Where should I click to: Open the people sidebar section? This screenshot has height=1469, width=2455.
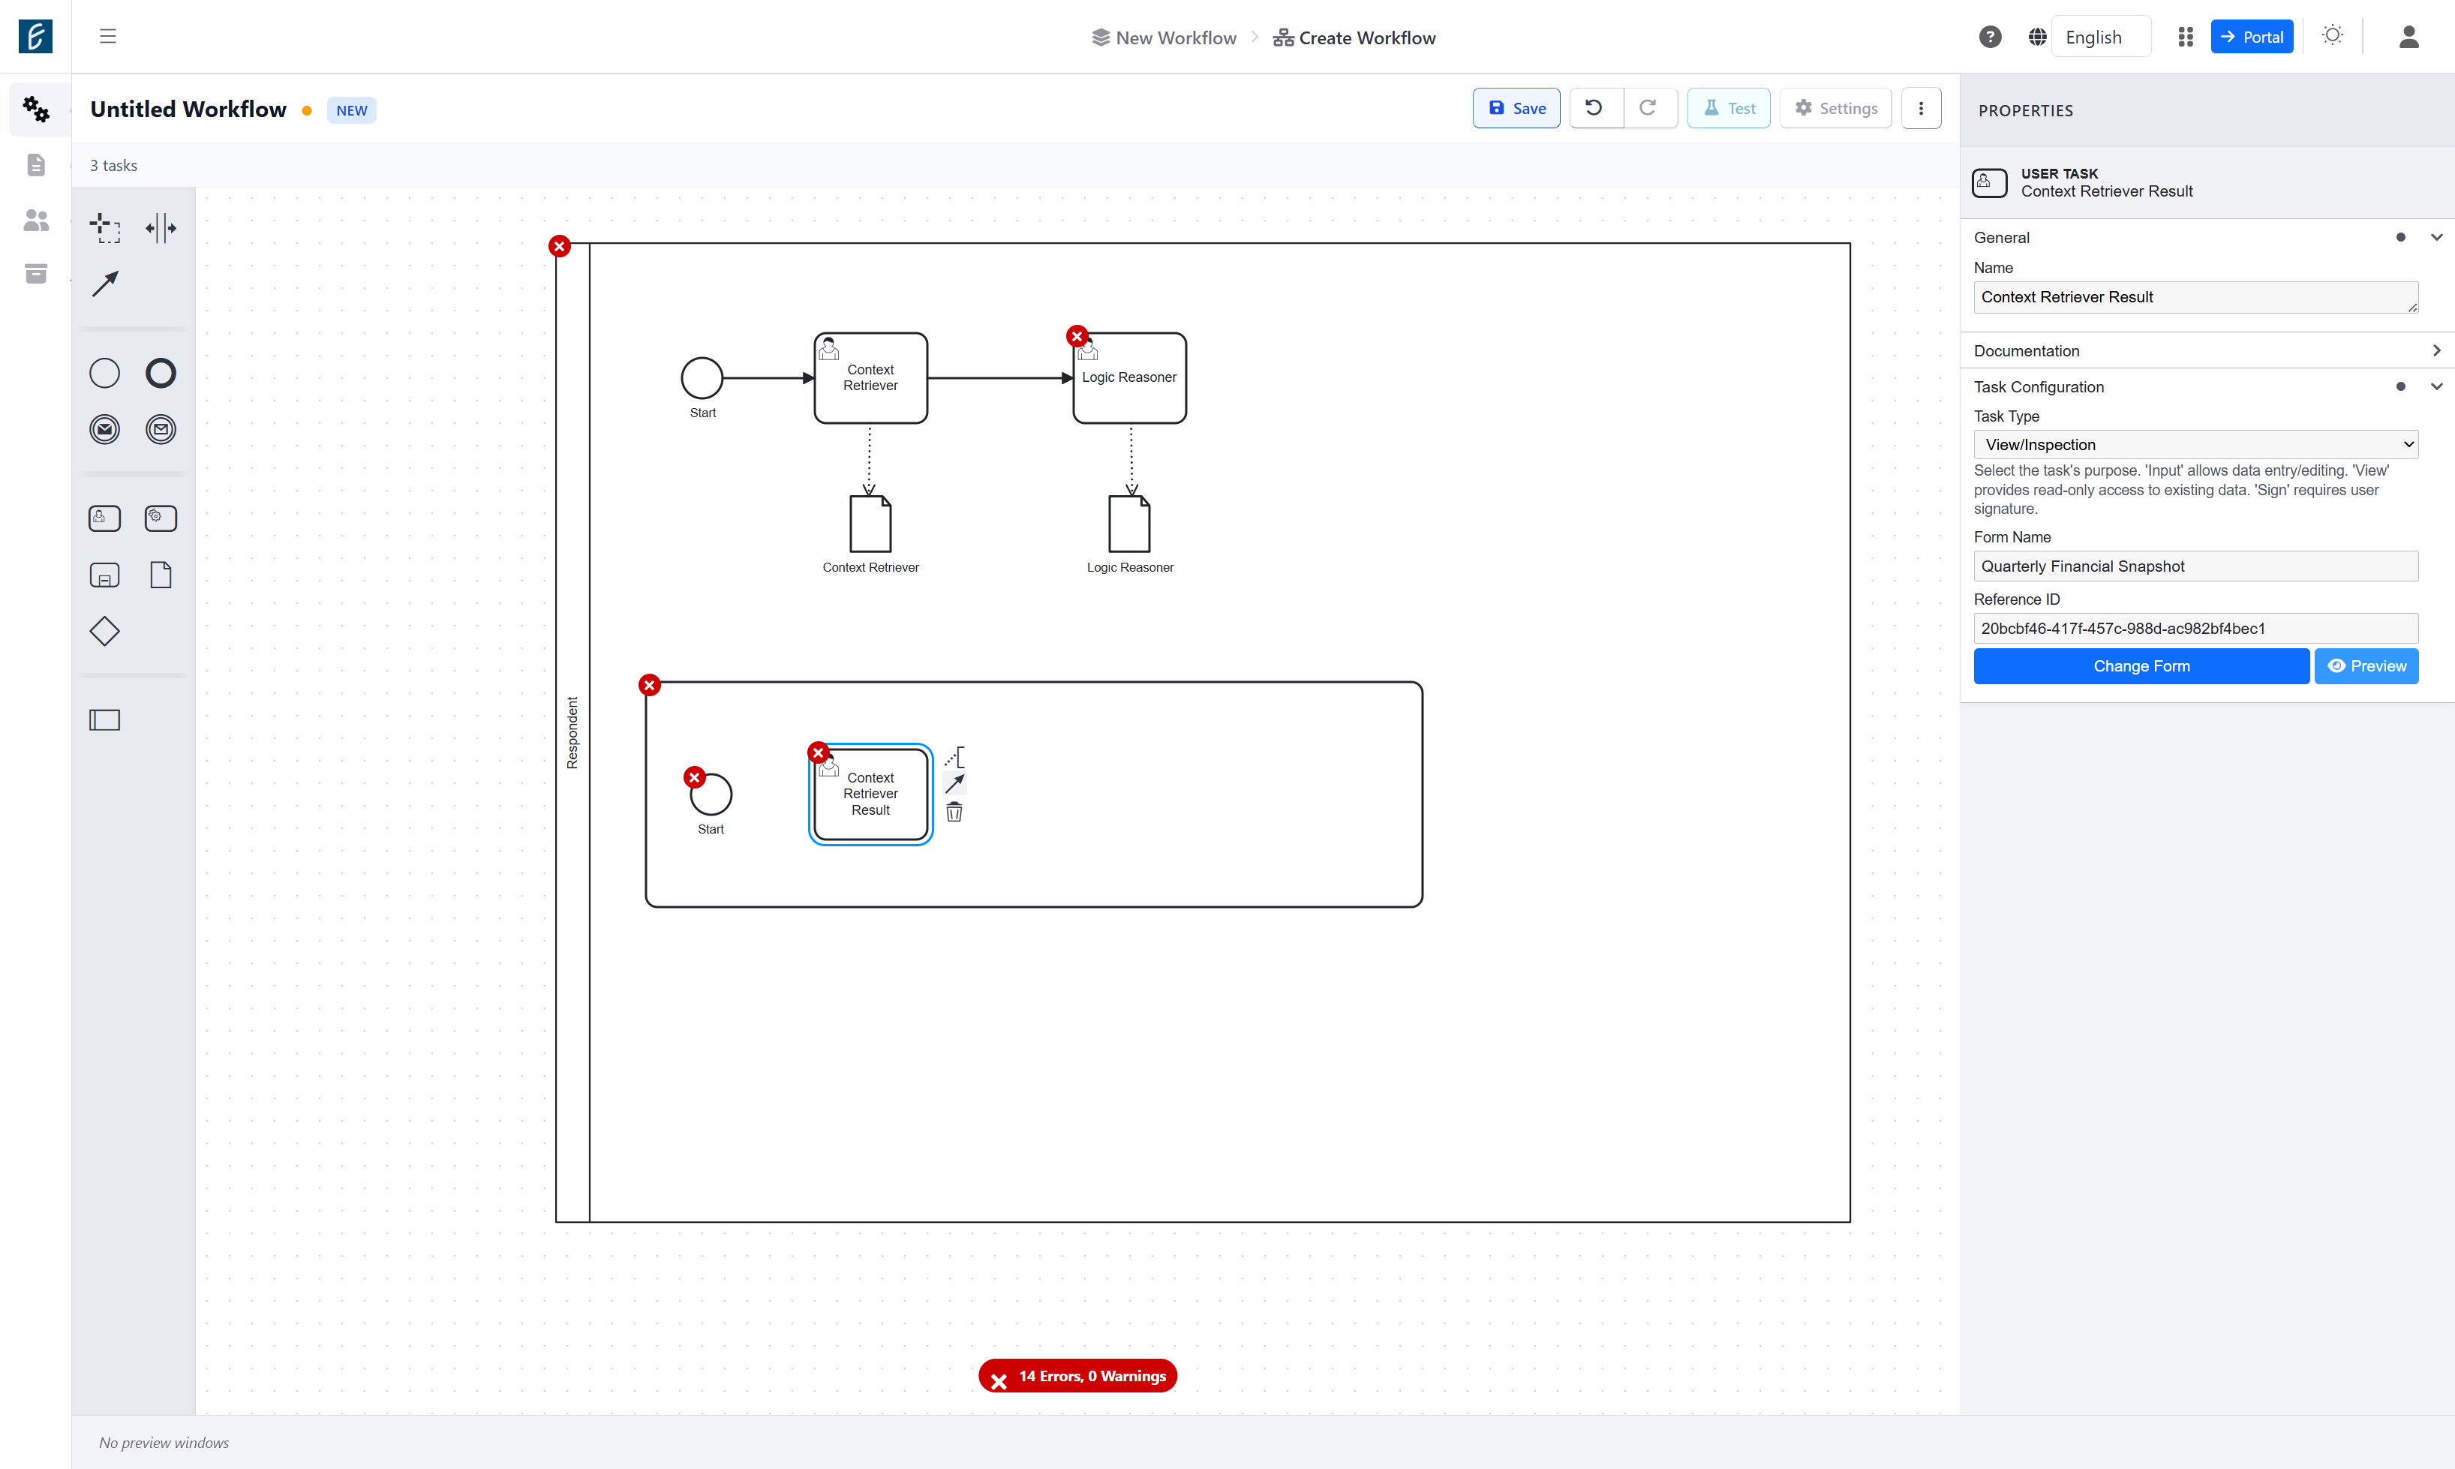[35, 220]
